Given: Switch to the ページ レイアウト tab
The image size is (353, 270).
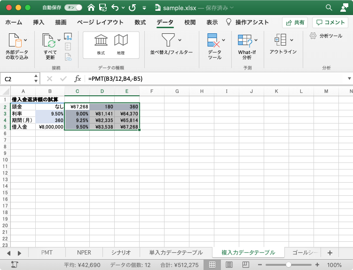Looking at the screenshot, I should [x=100, y=22].
